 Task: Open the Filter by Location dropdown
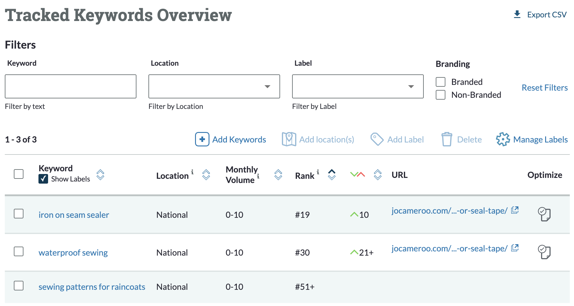click(x=214, y=86)
